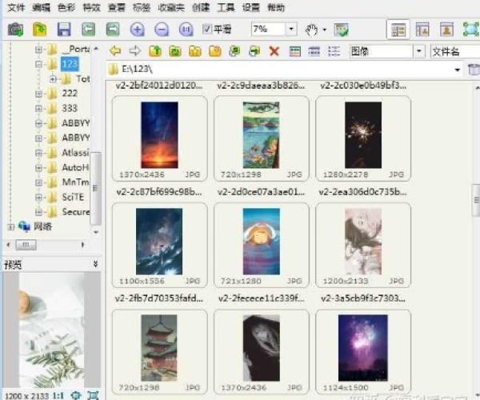Select the 1100x1556 stormy sea thumbnail

point(159,245)
